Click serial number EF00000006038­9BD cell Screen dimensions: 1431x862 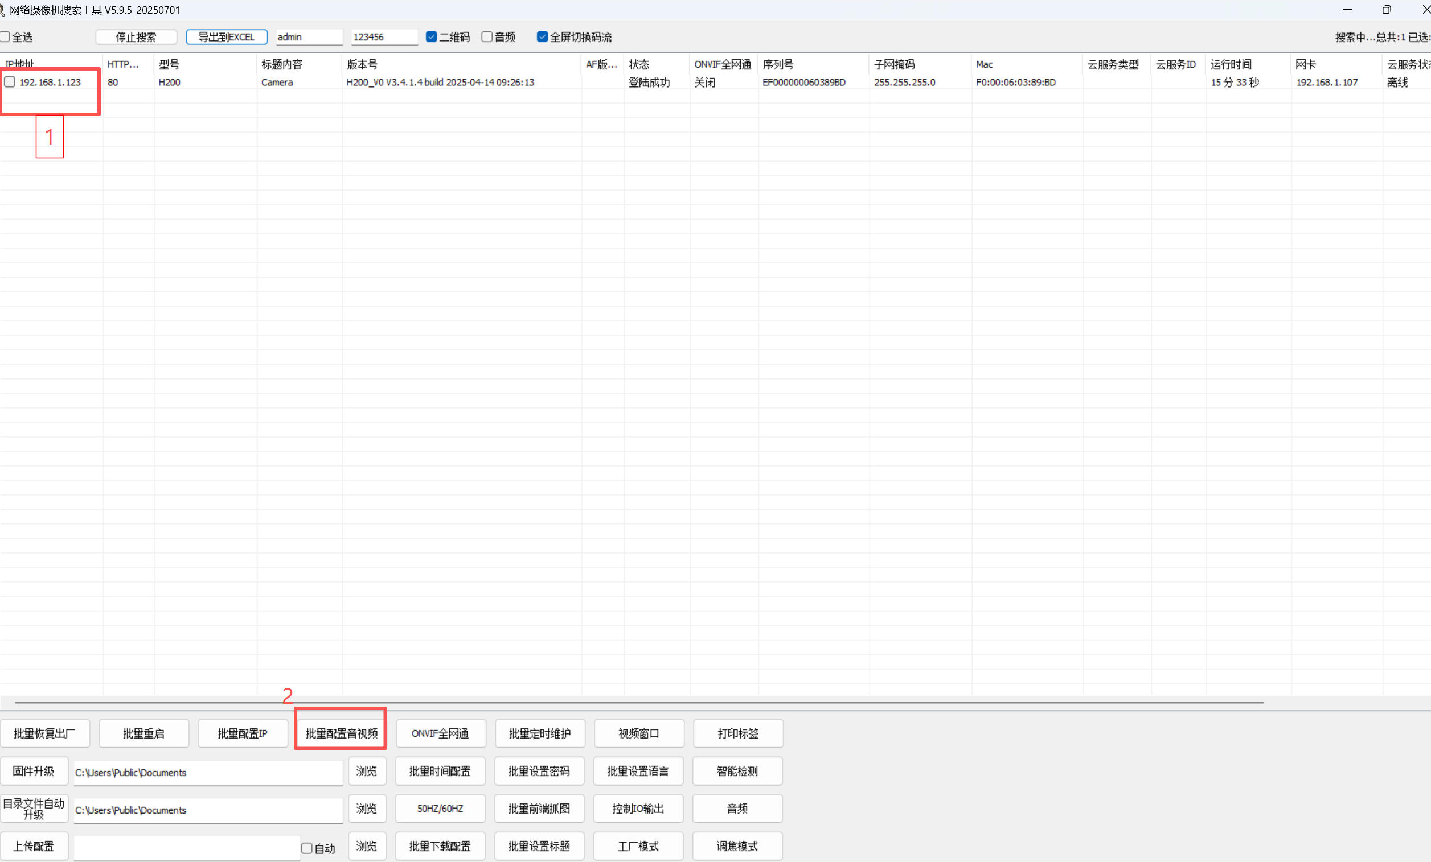804,83
